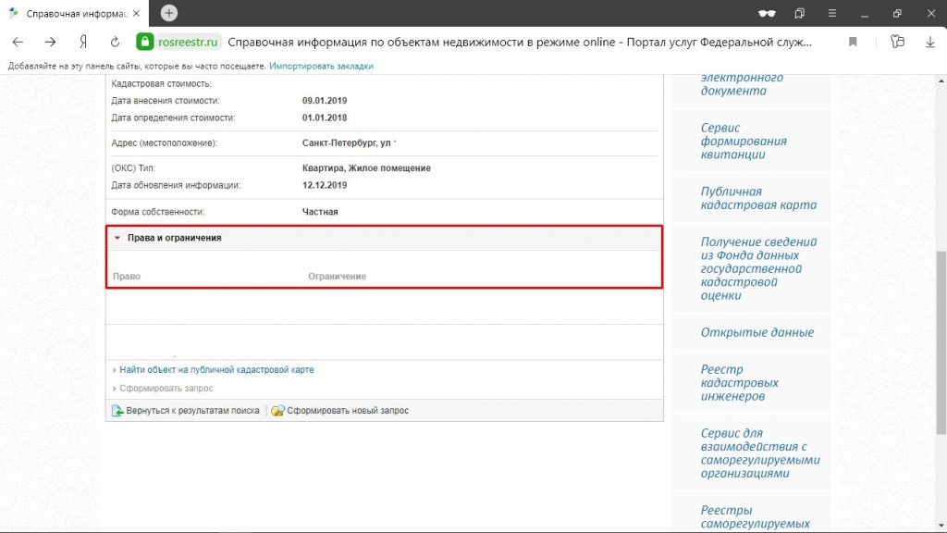Image resolution: width=947 pixels, height=533 pixels.
Task: Open the downloads arrow icon
Action: coord(930,42)
